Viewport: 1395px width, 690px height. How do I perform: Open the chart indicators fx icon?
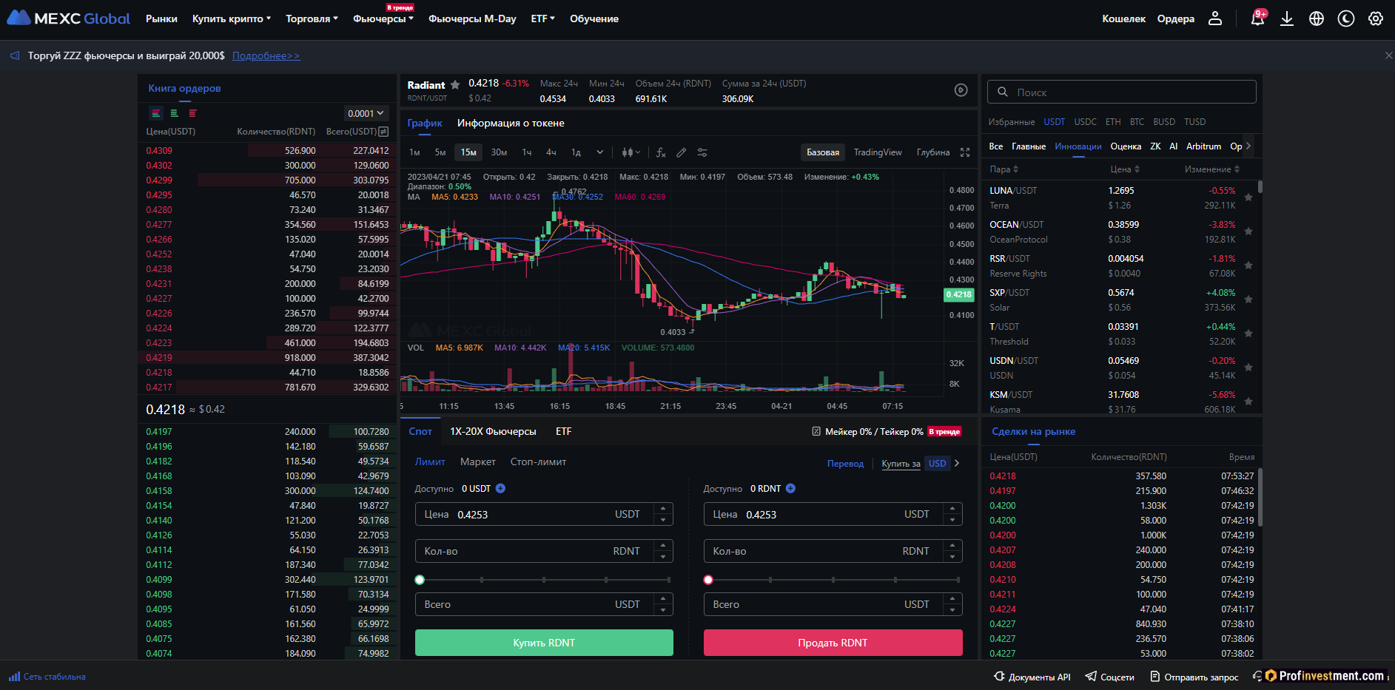pyautogui.click(x=661, y=152)
